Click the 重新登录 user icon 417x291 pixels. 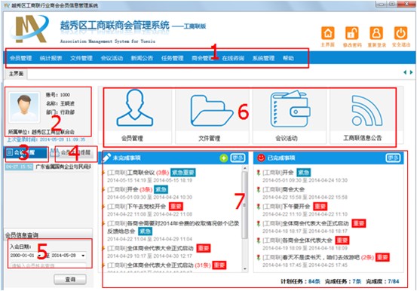pyautogui.click(x=376, y=33)
